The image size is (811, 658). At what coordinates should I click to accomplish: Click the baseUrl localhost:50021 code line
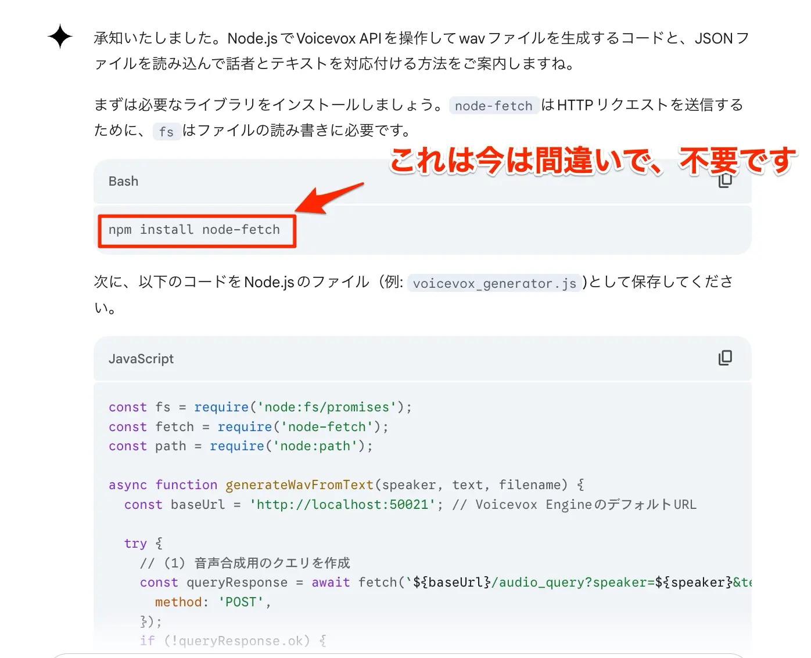tap(410, 505)
